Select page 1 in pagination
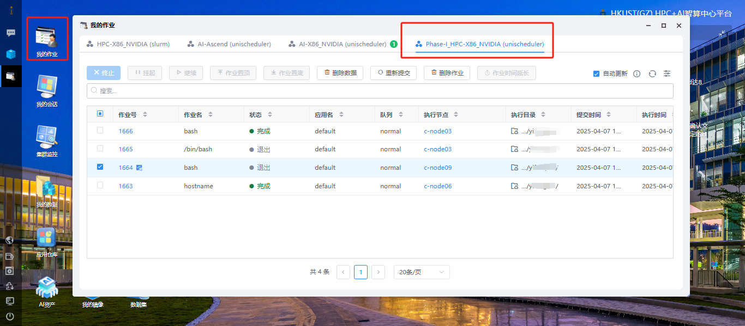The height and width of the screenshot is (326, 745). pyautogui.click(x=361, y=272)
